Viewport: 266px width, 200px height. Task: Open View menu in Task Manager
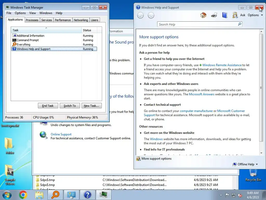tap(32, 13)
